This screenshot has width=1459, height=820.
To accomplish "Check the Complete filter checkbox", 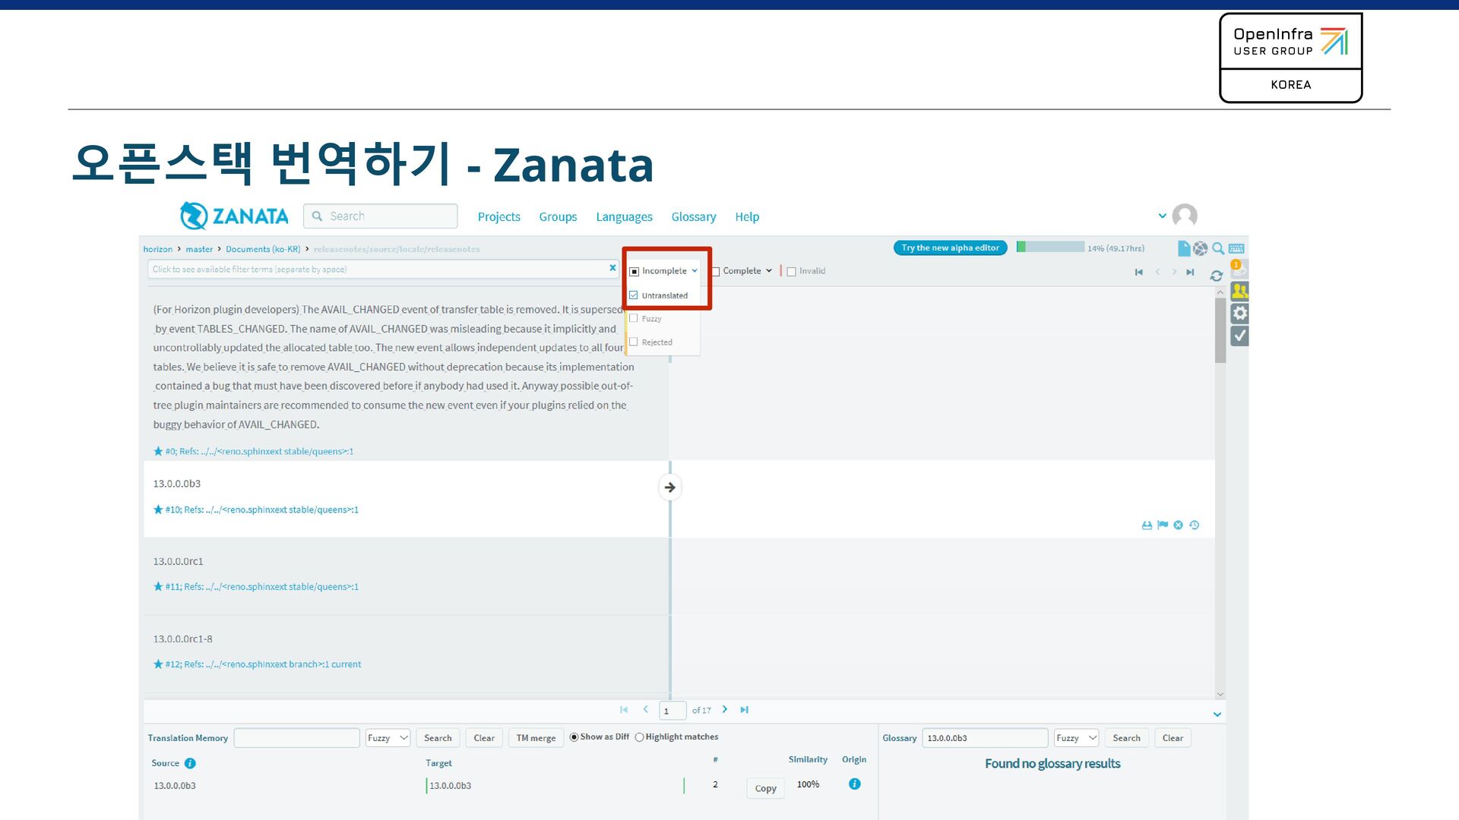I will coord(716,271).
